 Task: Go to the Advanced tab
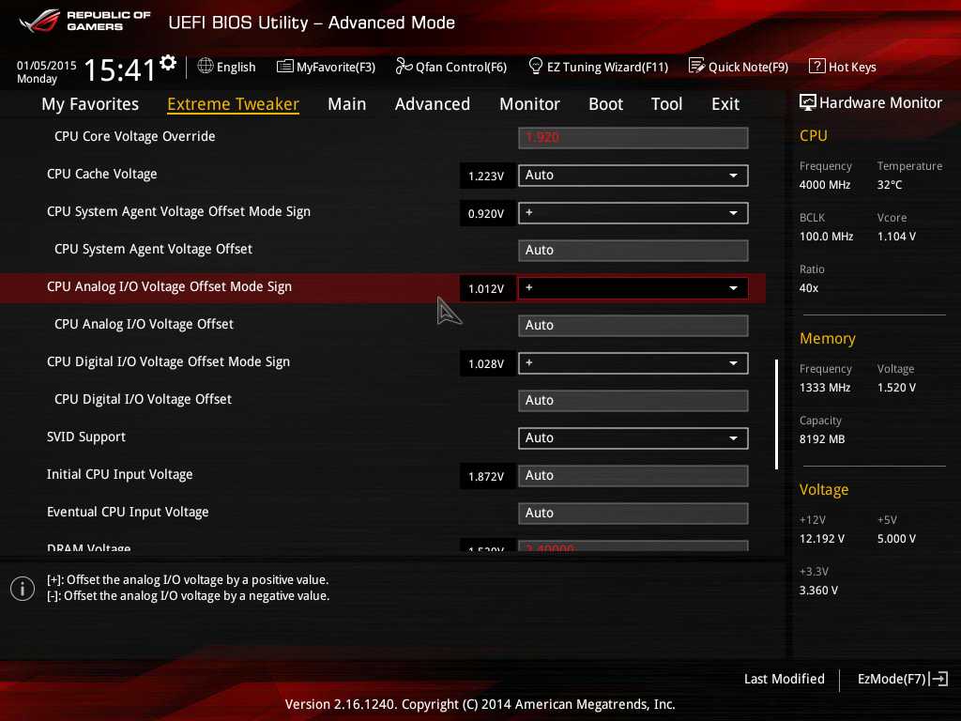click(x=432, y=104)
